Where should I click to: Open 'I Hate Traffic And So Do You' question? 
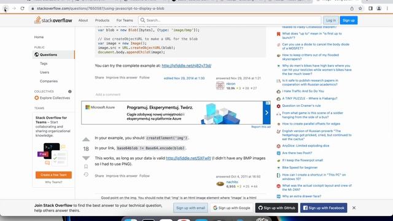click(303, 91)
